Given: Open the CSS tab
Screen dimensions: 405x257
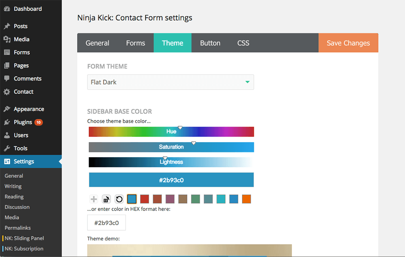Looking at the screenshot, I should (x=243, y=43).
